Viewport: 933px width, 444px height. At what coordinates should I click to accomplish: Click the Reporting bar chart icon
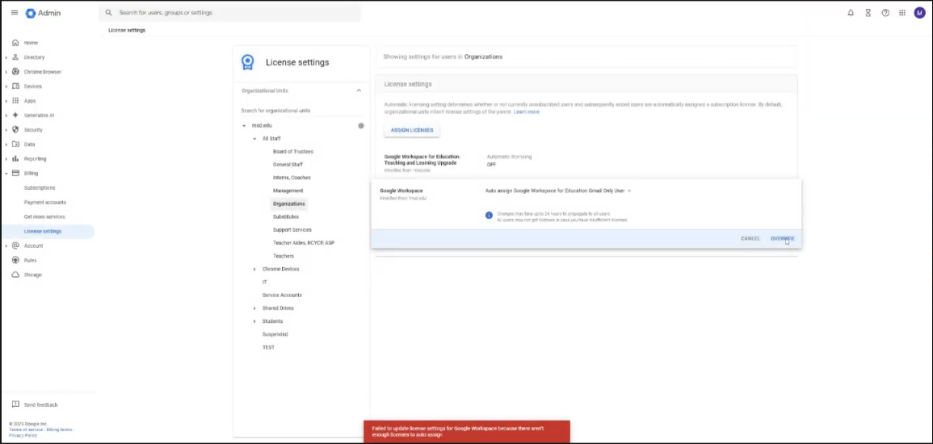15,159
